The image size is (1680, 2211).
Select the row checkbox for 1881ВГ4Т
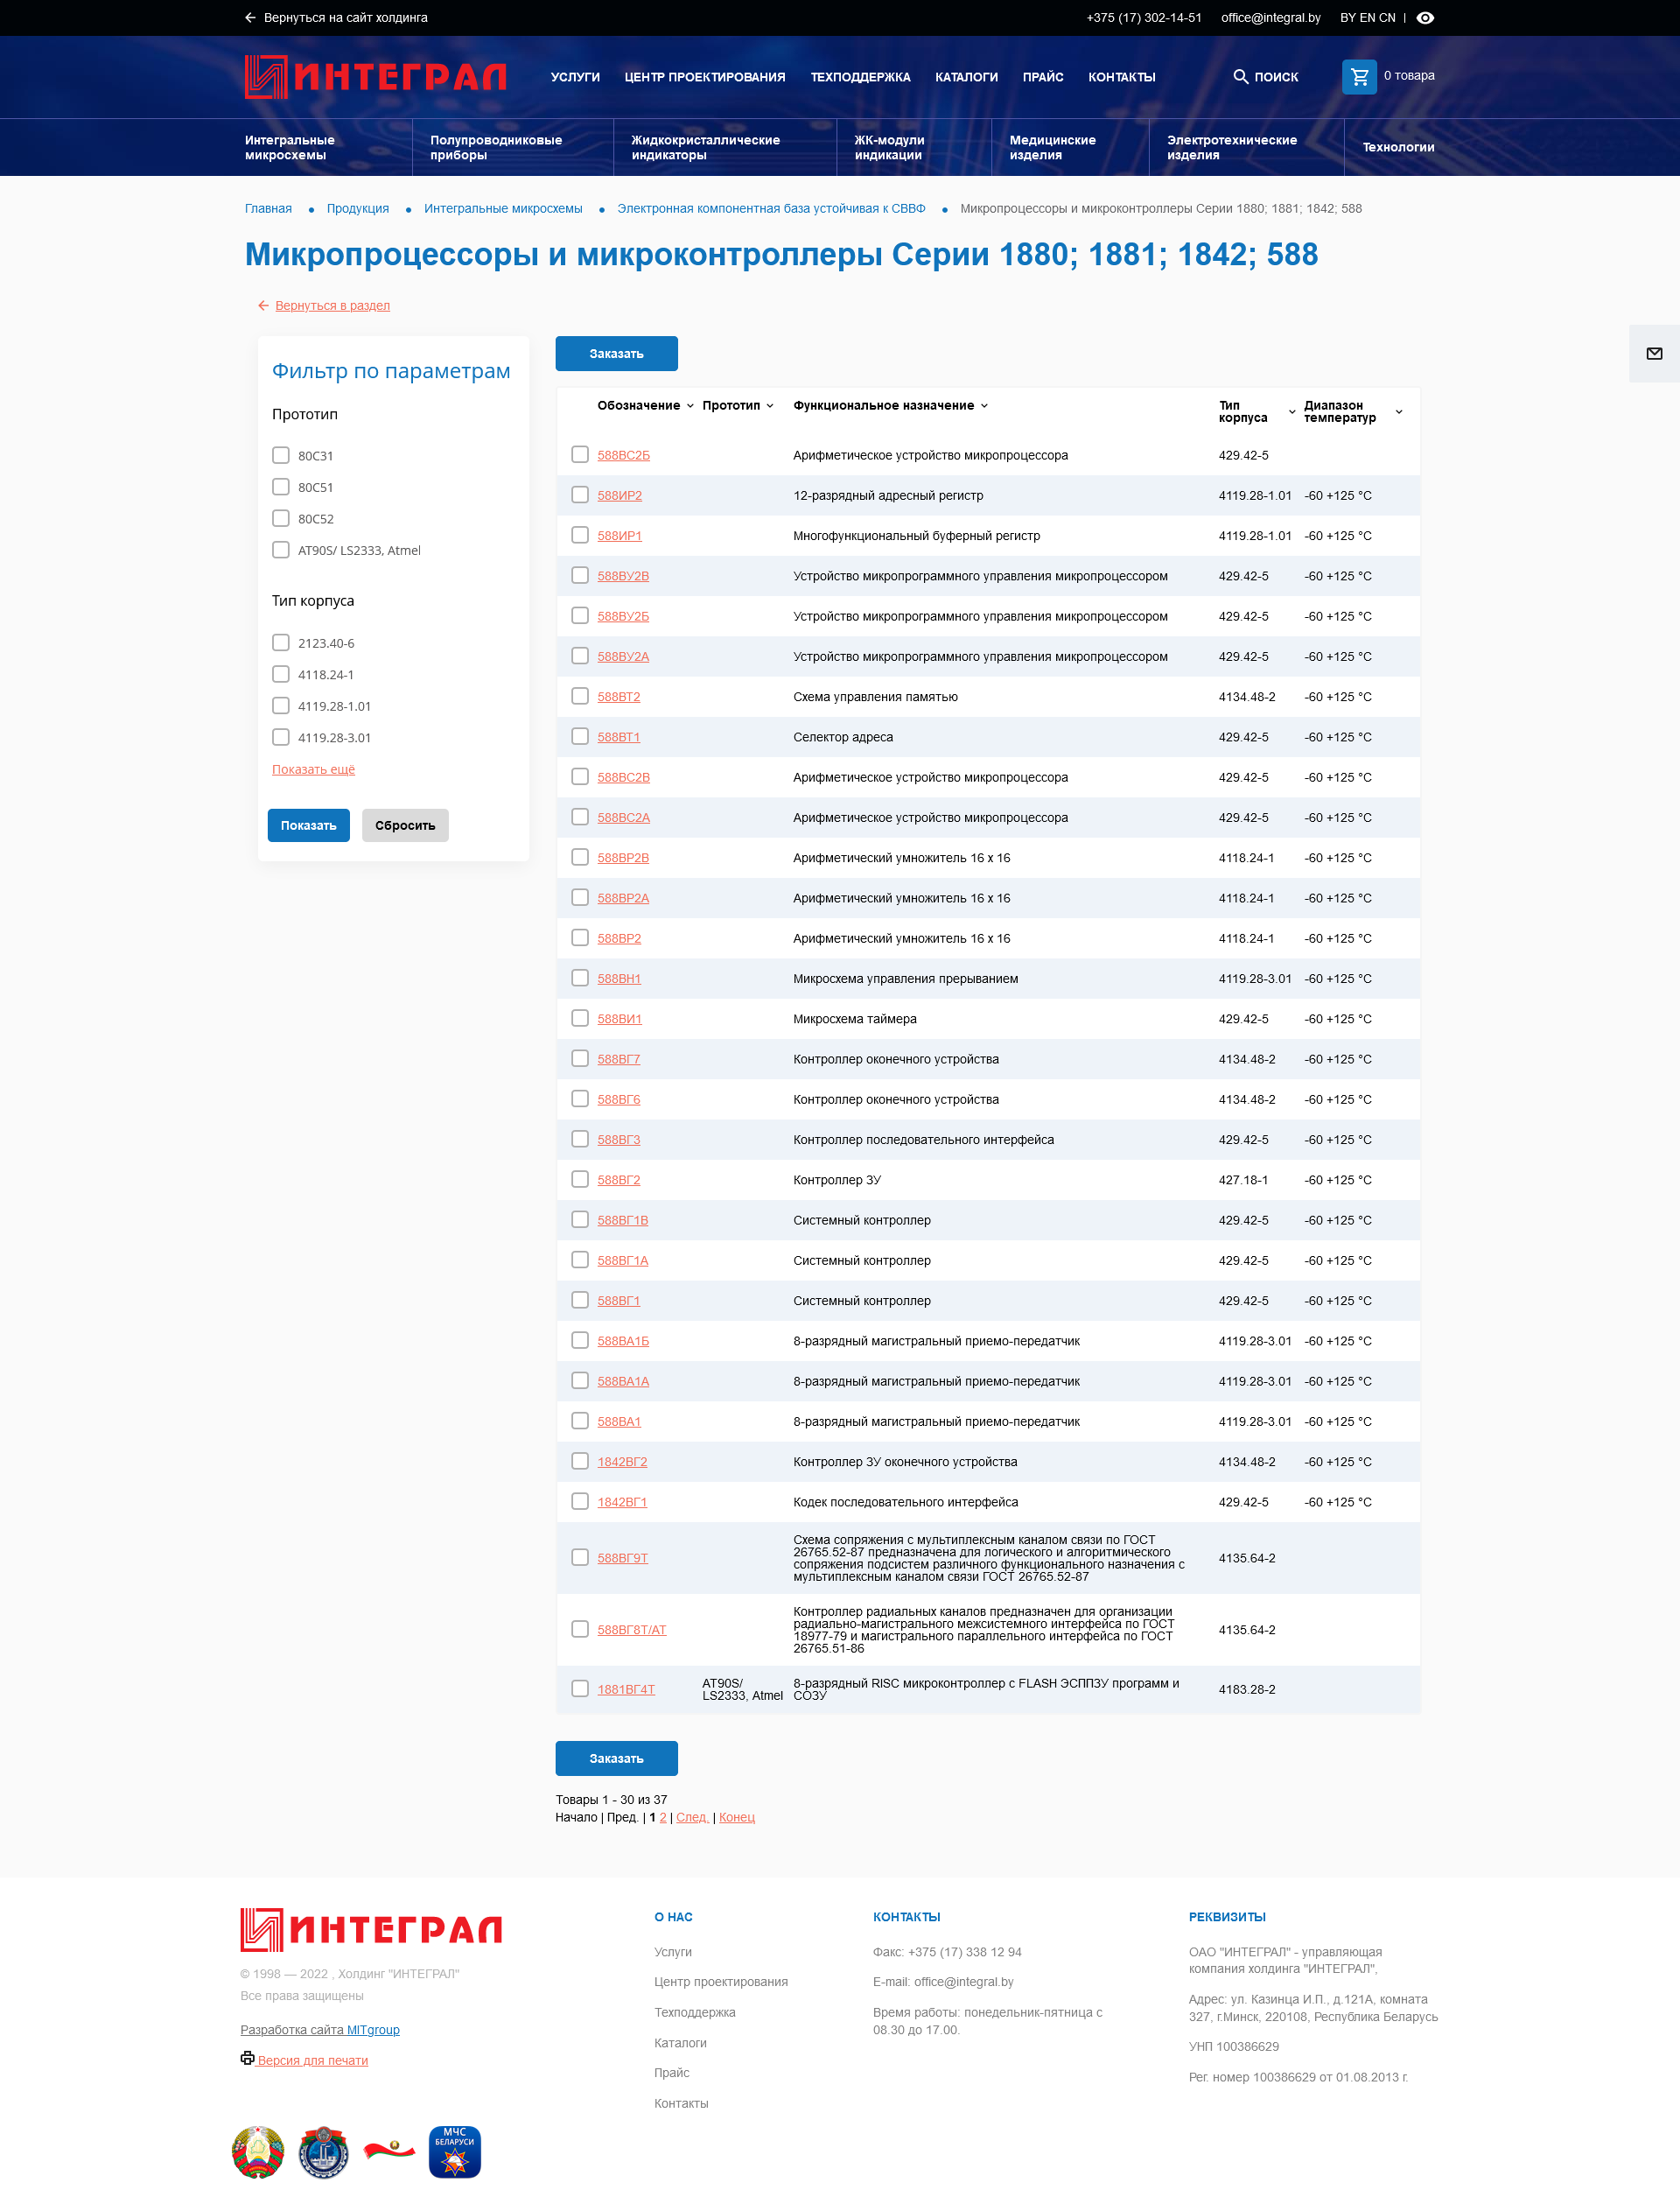point(580,1688)
